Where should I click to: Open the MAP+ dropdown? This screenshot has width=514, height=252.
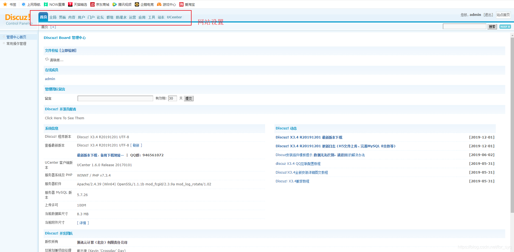505,27
